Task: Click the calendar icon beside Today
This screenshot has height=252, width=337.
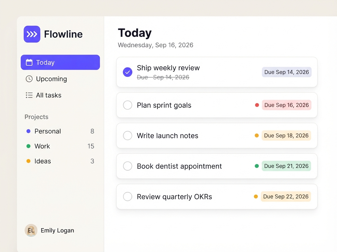Action: click(x=29, y=62)
